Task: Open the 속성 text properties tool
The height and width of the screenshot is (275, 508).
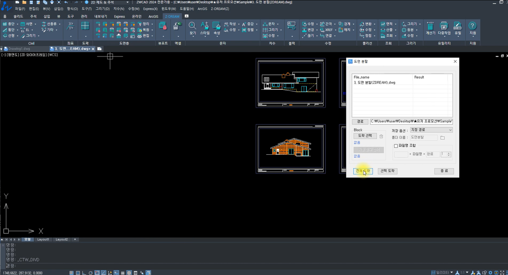Action: coord(216,28)
